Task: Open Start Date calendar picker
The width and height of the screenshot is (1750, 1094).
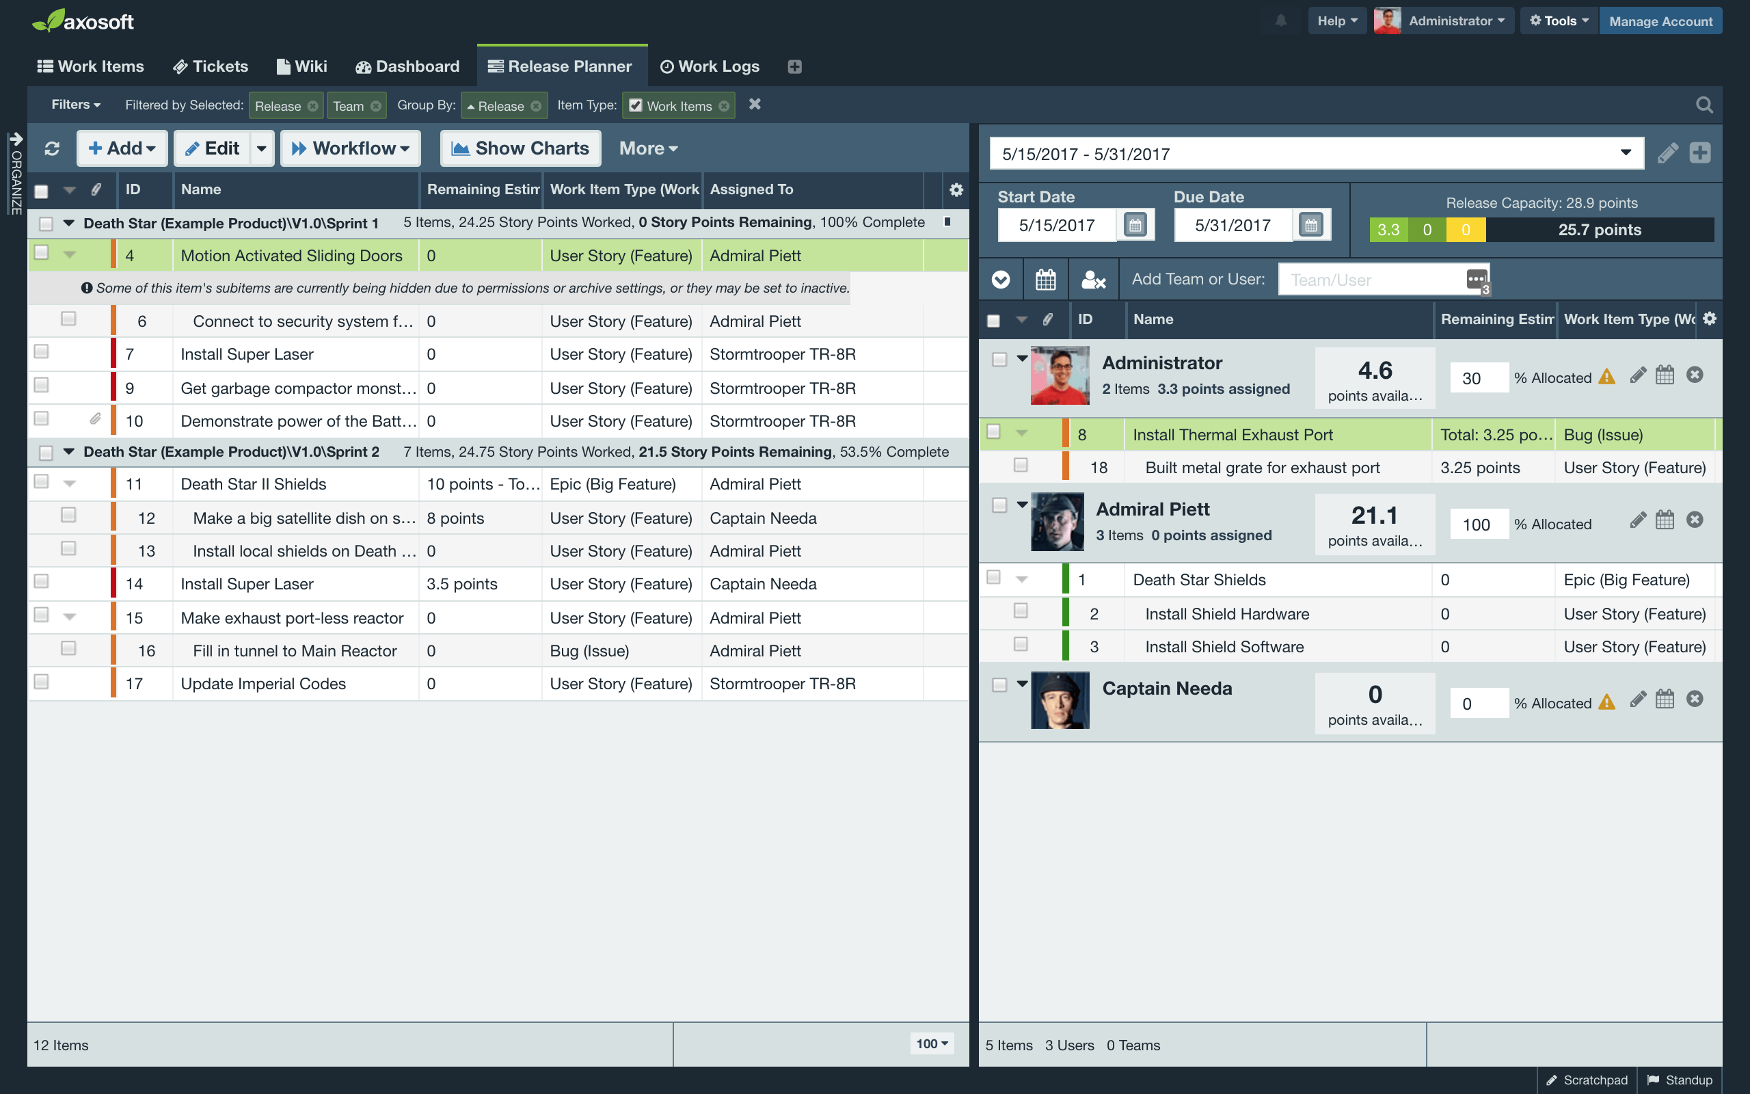Action: [1135, 225]
